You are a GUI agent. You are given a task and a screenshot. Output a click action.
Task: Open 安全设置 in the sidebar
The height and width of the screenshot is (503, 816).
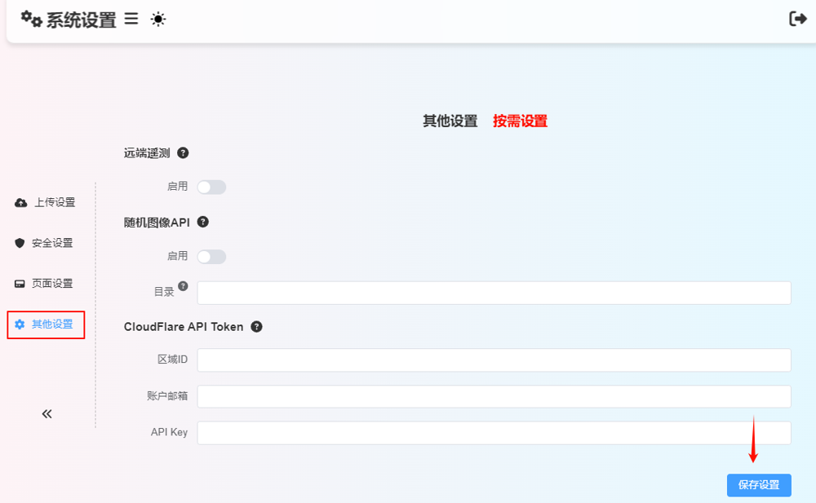pyautogui.click(x=45, y=243)
